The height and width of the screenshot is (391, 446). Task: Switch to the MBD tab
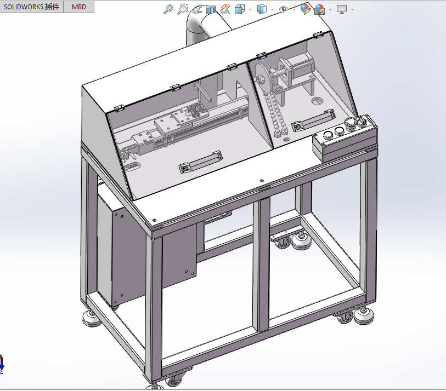[79, 7]
